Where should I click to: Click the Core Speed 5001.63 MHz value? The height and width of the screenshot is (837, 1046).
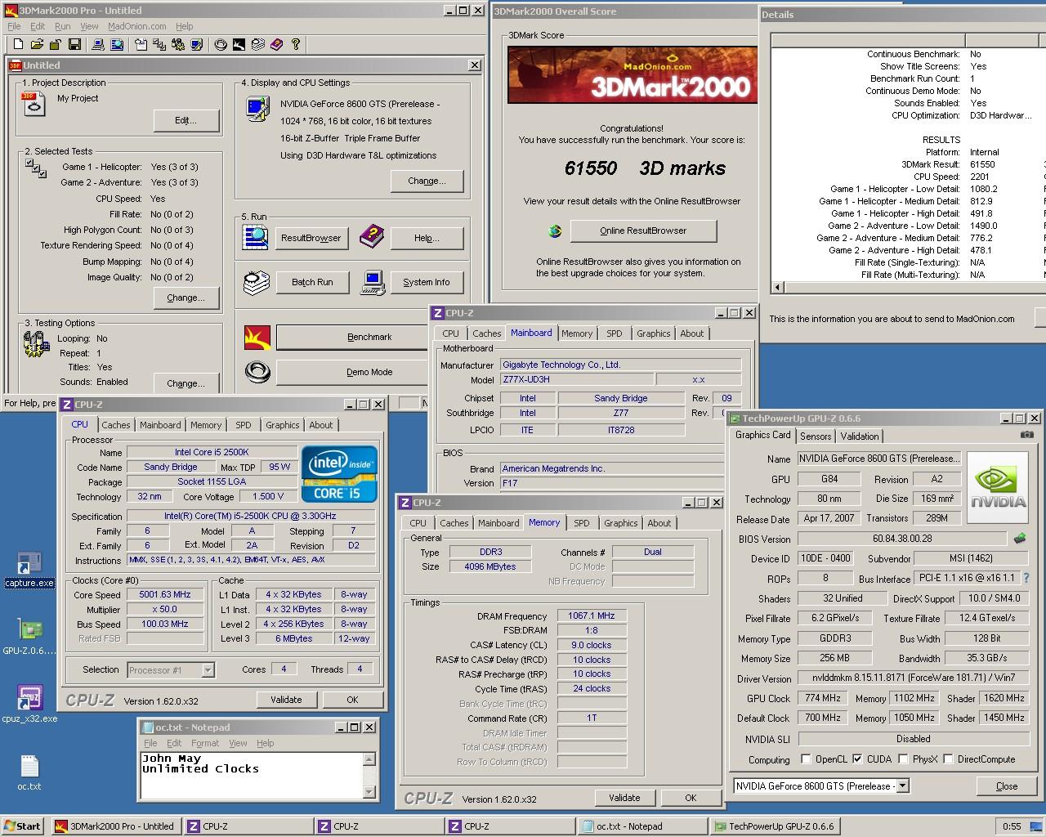tap(165, 595)
